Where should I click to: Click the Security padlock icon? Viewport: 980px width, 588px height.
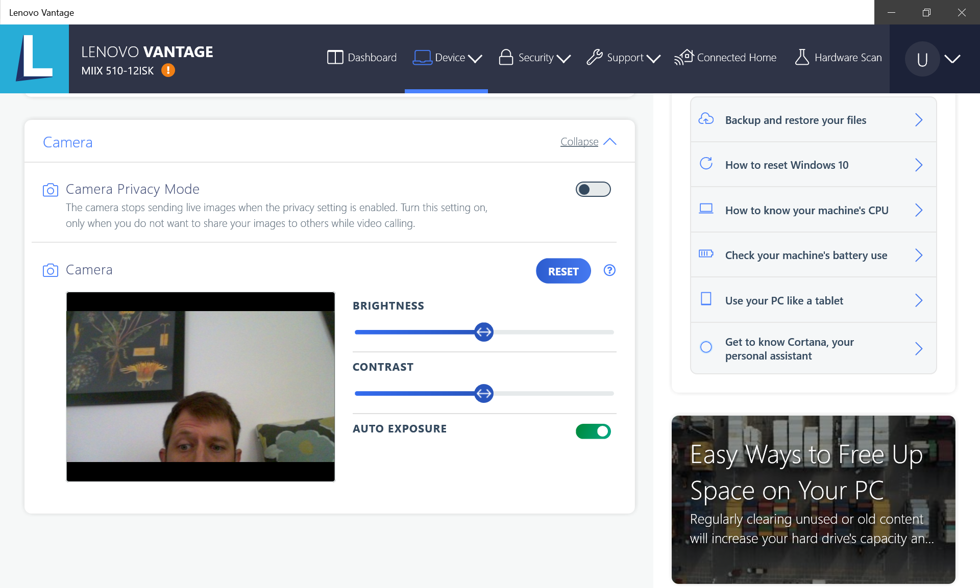(506, 57)
